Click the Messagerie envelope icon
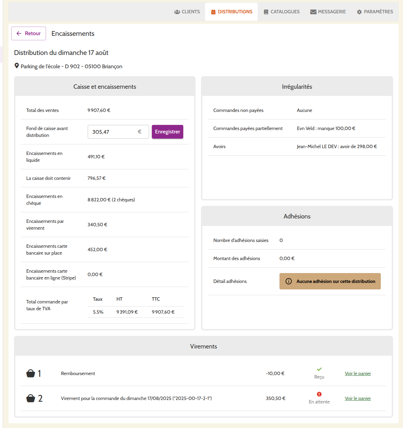 313,12
